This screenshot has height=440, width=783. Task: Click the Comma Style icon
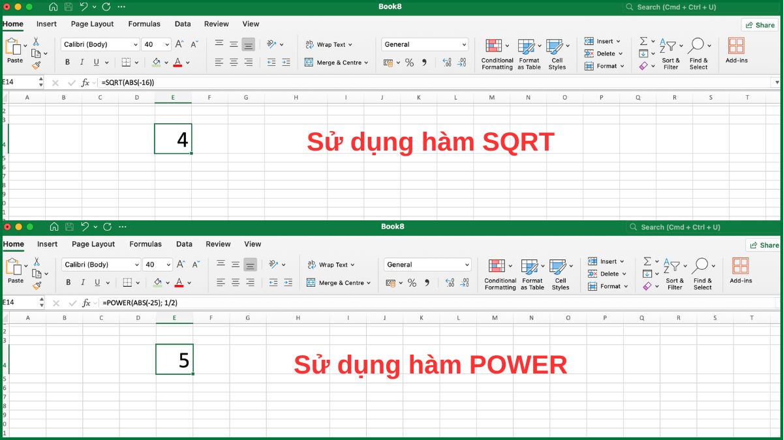coord(424,62)
